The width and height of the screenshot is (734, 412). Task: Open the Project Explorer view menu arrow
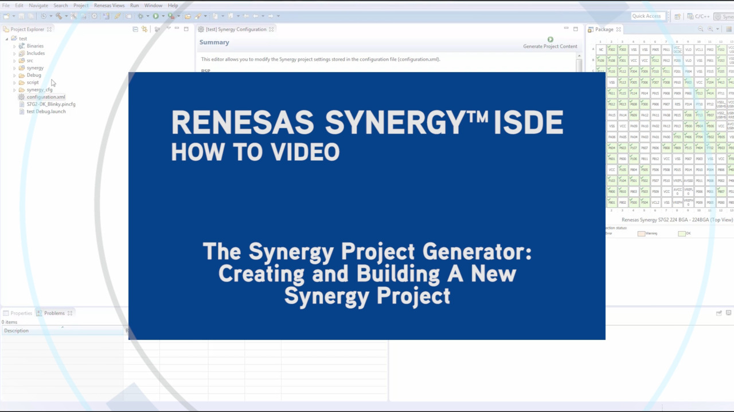click(x=168, y=29)
